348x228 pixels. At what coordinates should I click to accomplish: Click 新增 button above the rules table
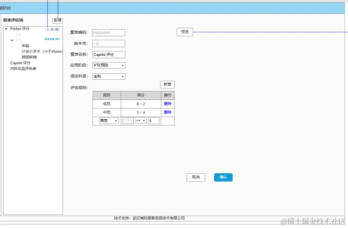point(167,84)
